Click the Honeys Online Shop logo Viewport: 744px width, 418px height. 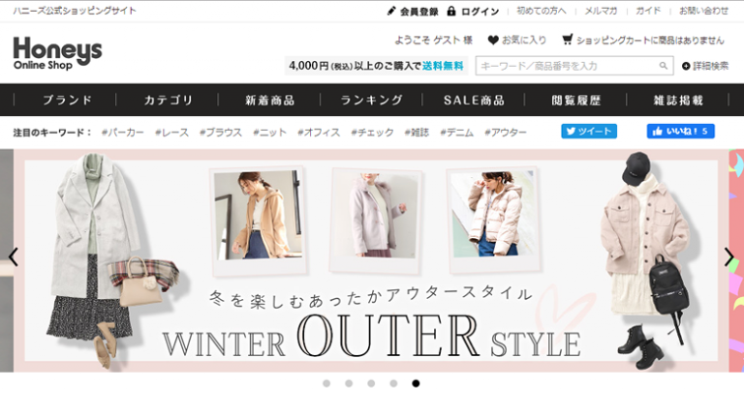coord(57,53)
